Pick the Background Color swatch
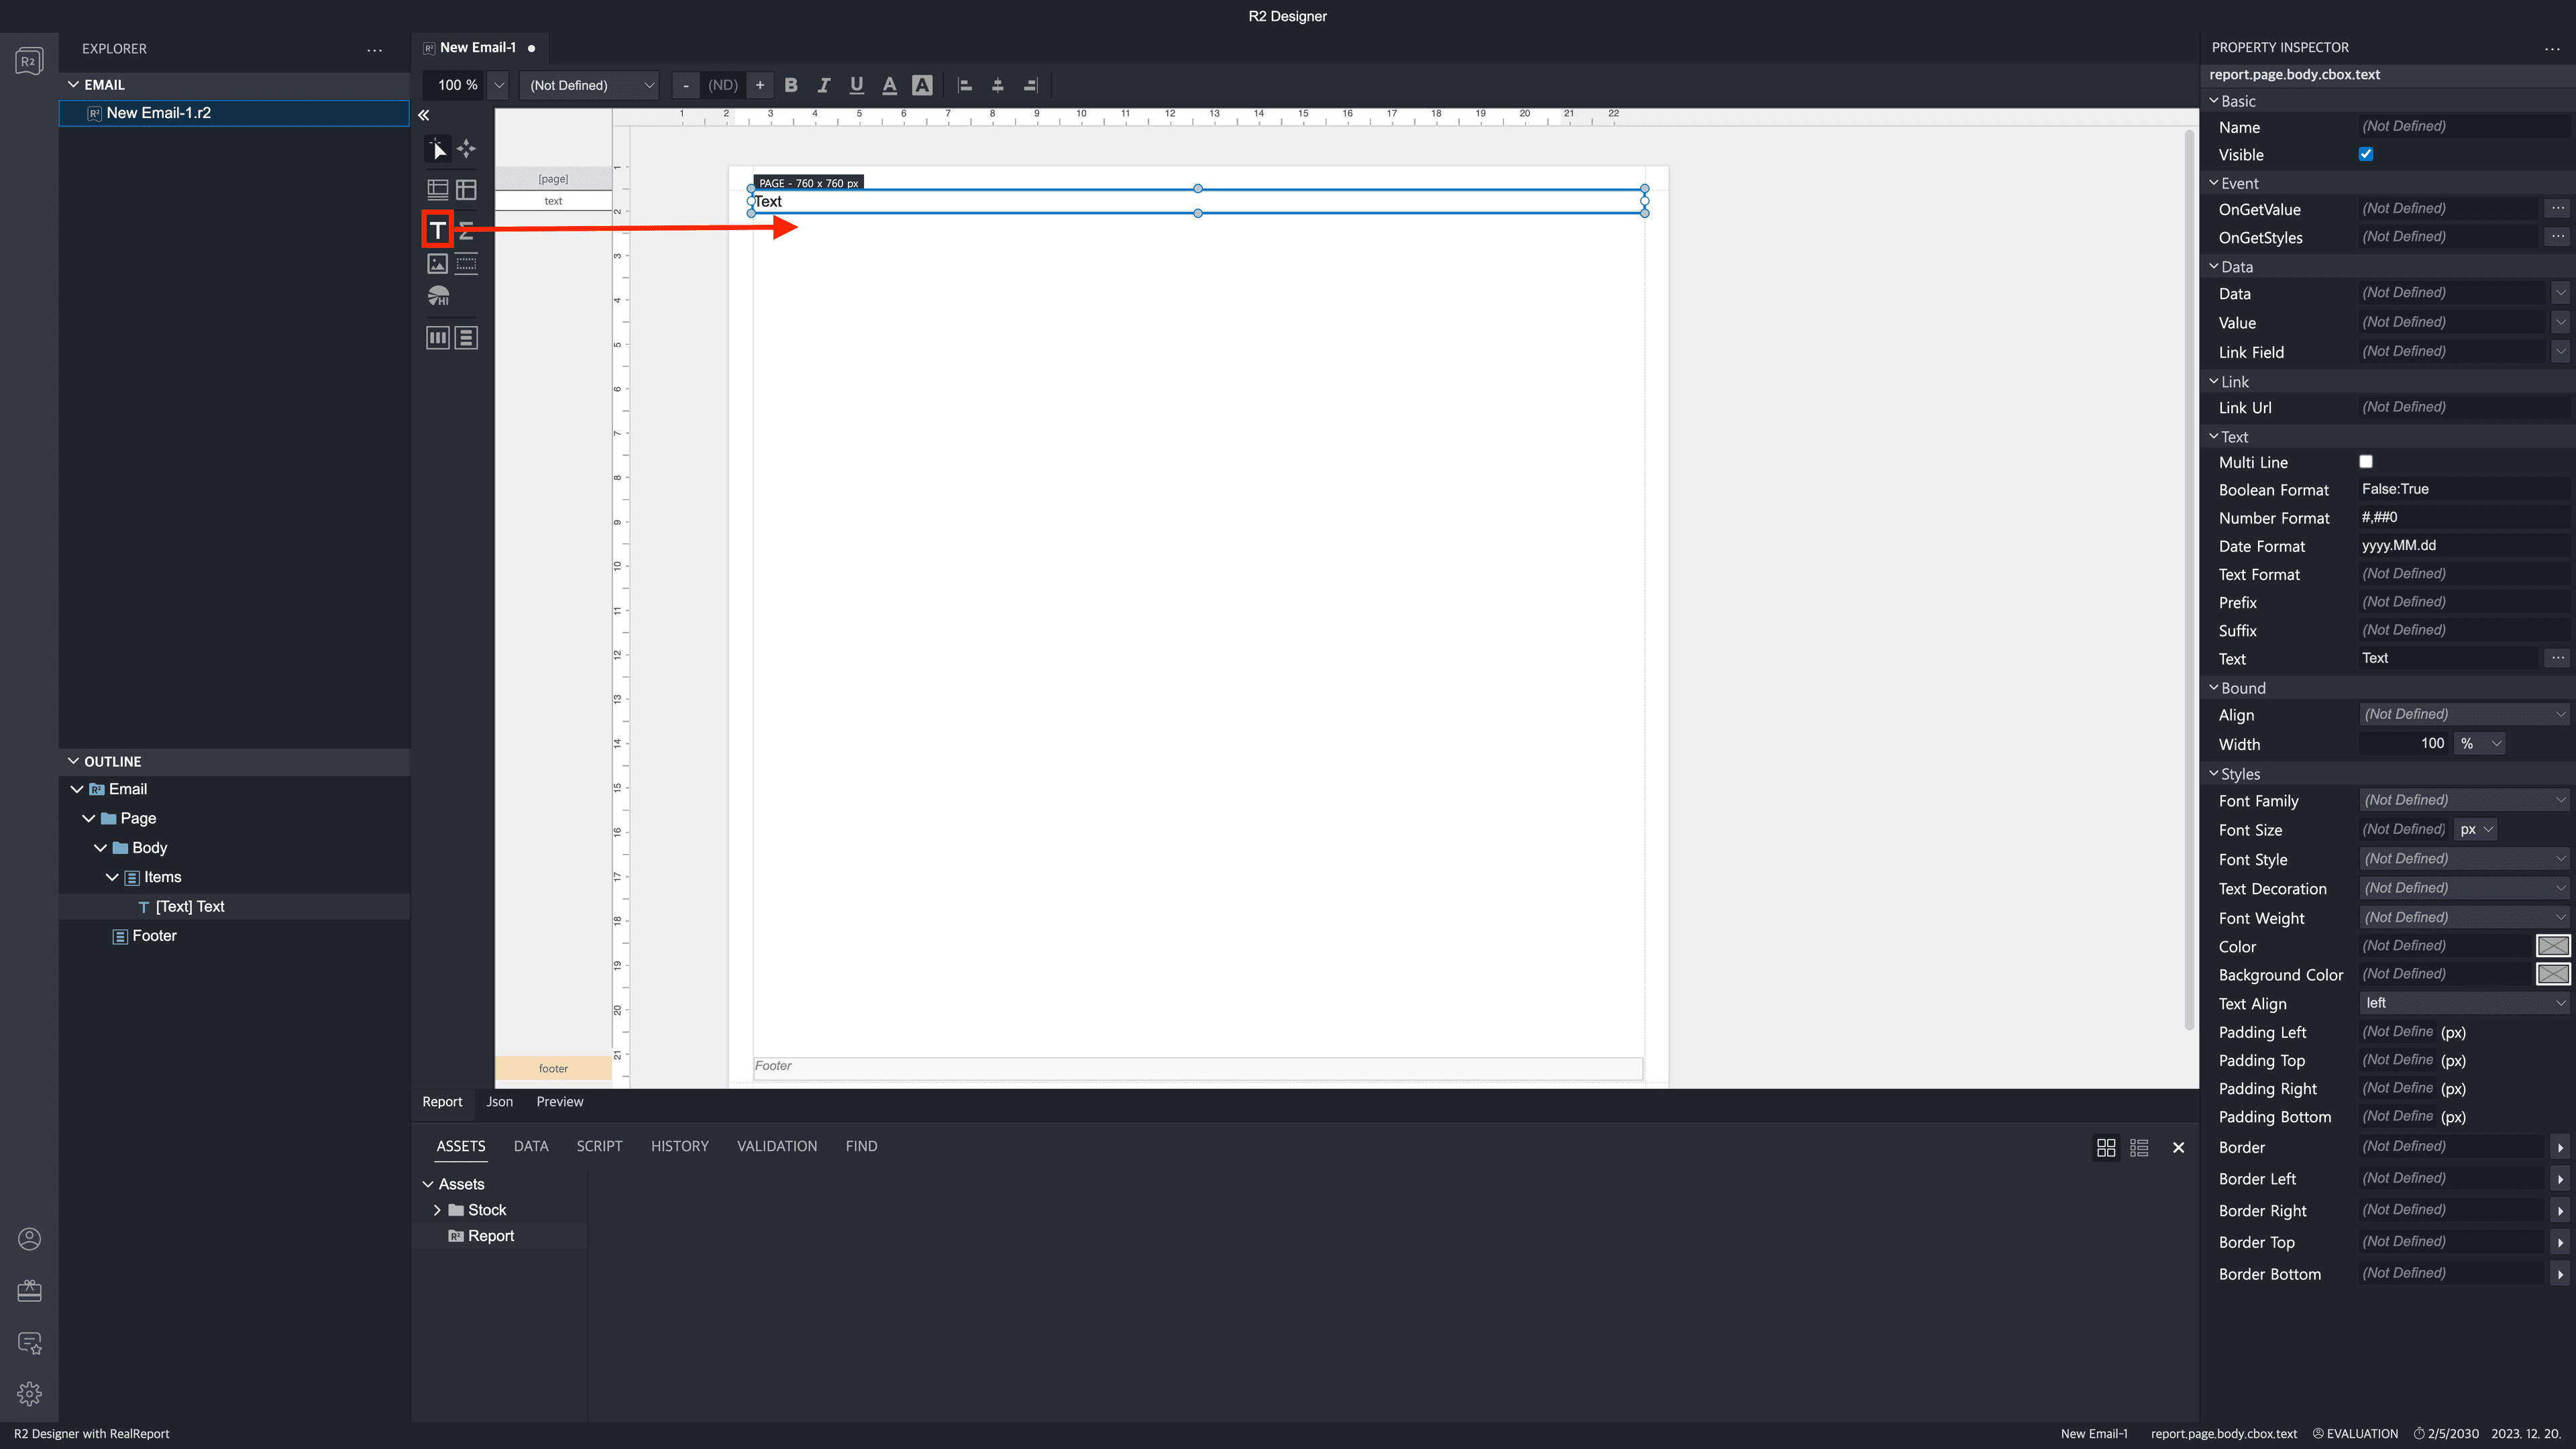Screen dimensions: 2576x1449 2553,974
